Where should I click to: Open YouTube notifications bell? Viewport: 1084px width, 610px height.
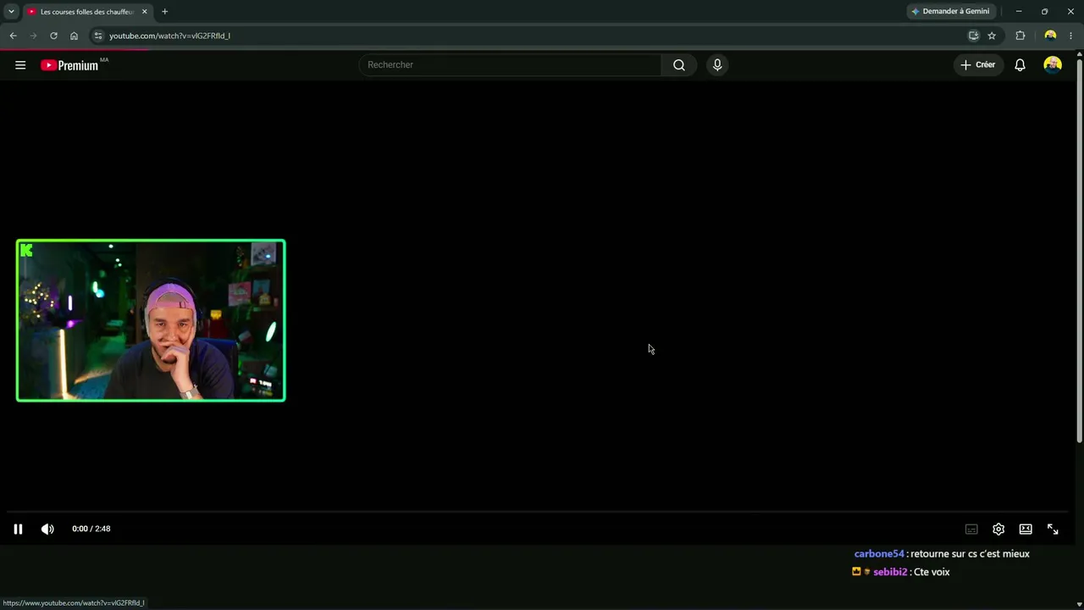pos(1020,65)
